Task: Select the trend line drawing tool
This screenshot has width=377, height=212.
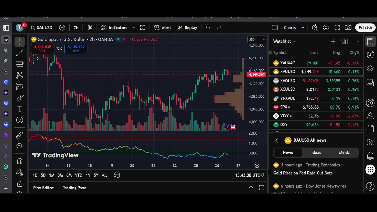Action: [20, 53]
